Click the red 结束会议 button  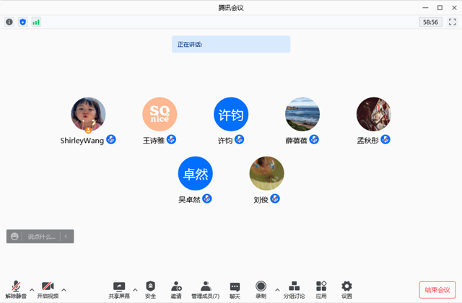coord(437,289)
